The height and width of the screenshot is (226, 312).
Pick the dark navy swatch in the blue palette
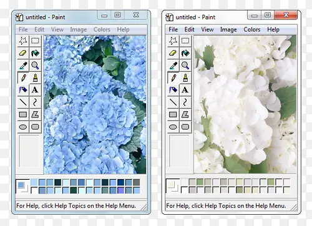121,182
